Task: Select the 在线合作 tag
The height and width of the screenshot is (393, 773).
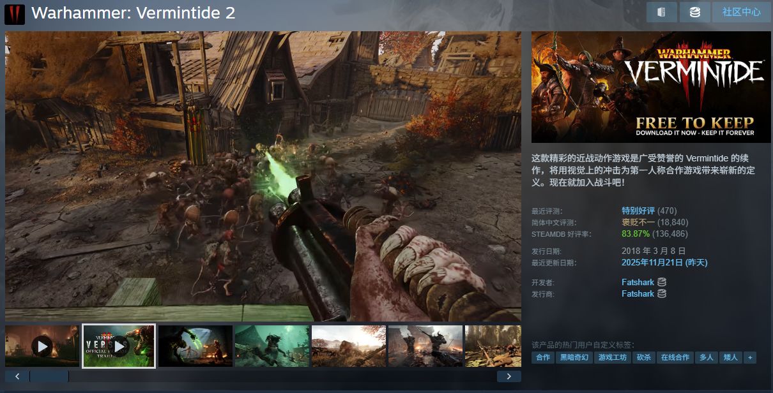Action: 675,357
